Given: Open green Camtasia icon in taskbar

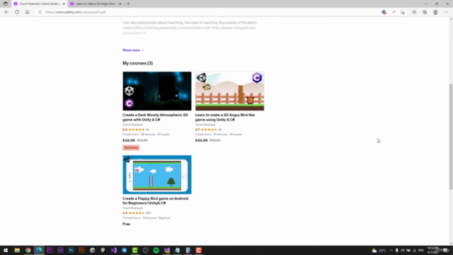Looking at the screenshot, I should [135, 250].
